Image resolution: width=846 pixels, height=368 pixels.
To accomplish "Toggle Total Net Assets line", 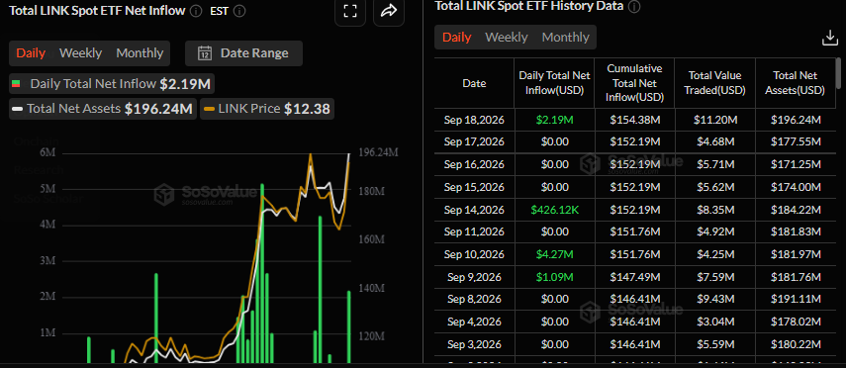I will click(x=103, y=109).
